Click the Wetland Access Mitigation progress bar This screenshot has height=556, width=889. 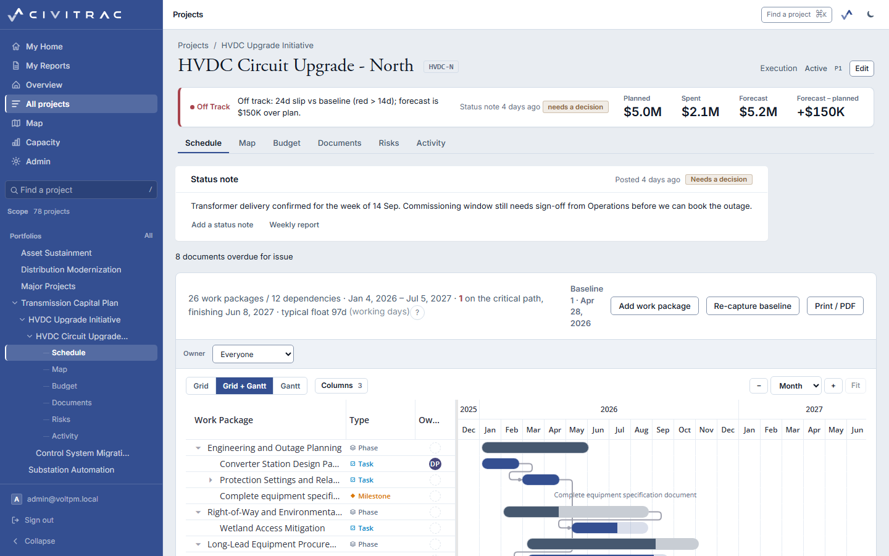[x=609, y=528]
